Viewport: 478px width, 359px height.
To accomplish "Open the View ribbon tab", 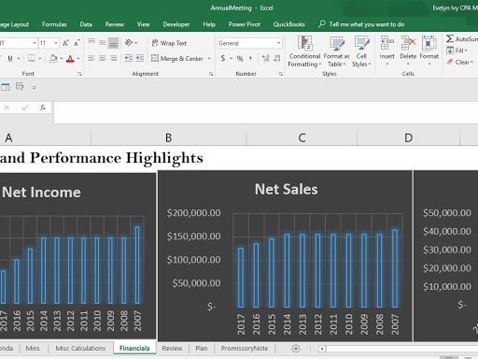I will (144, 24).
